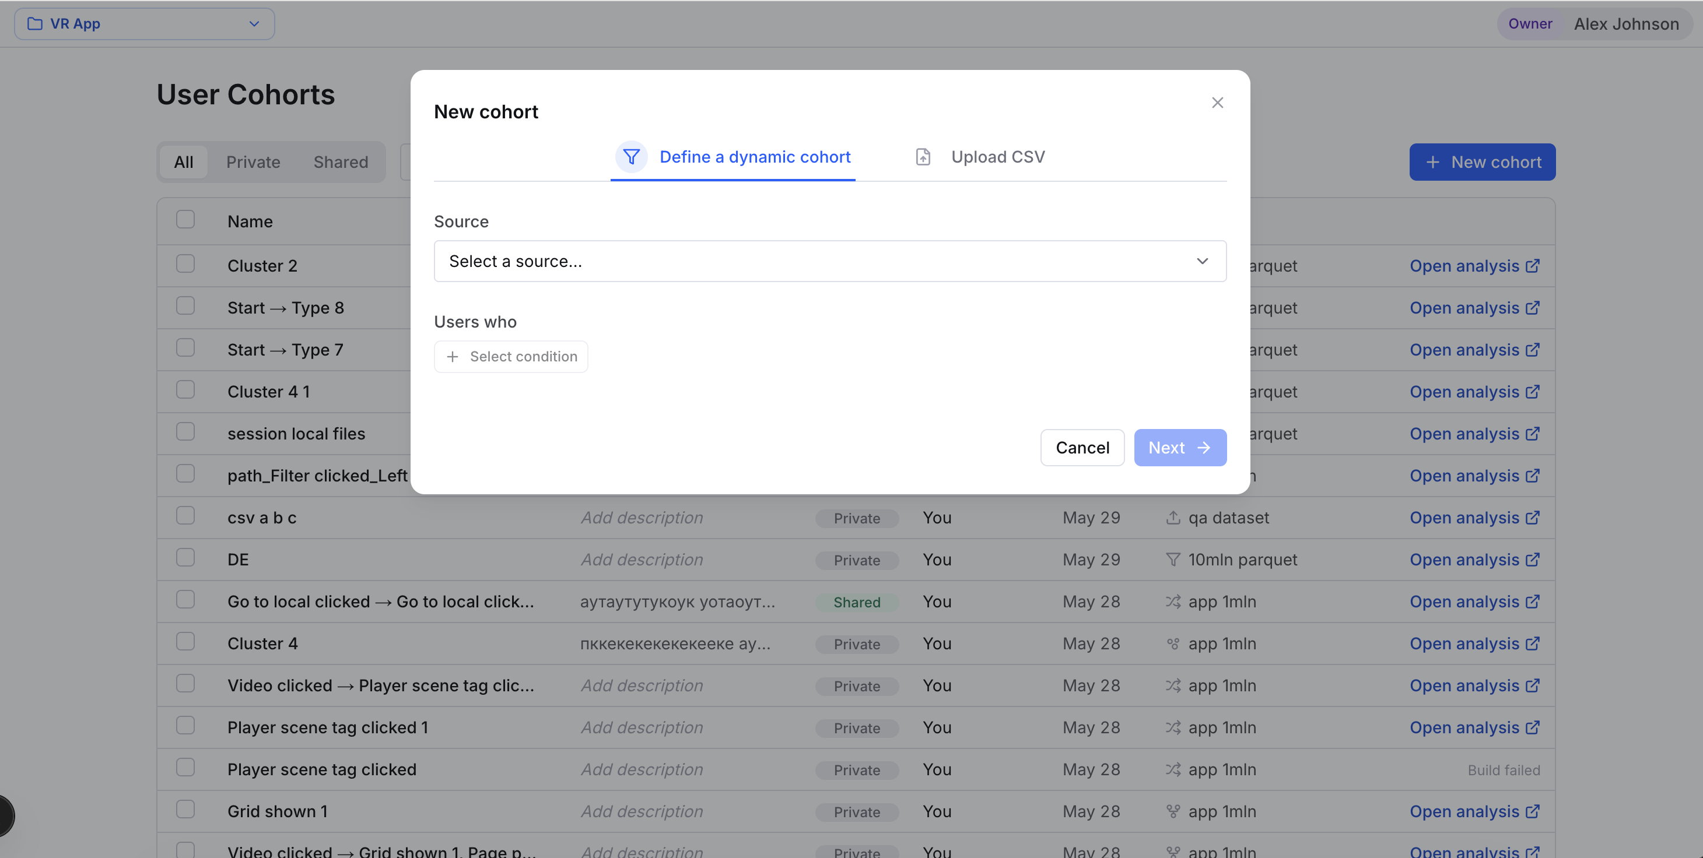This screenshot has height=858, width=1703.
Task: Tick the csv a b c row checkbox
Action: pyautogui.click(x=185, y=516)
